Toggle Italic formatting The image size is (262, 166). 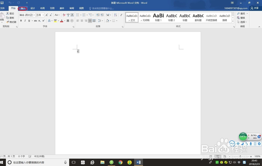[x=25, y=21]
